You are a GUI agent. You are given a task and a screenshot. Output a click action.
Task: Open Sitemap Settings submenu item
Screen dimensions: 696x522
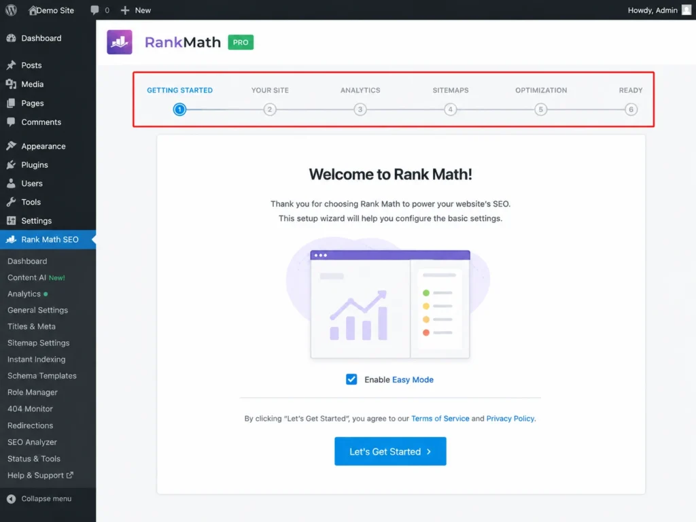(39, 343)
